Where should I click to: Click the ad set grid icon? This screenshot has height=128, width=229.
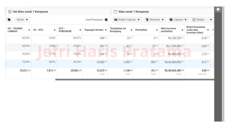[x=10, y=12]
